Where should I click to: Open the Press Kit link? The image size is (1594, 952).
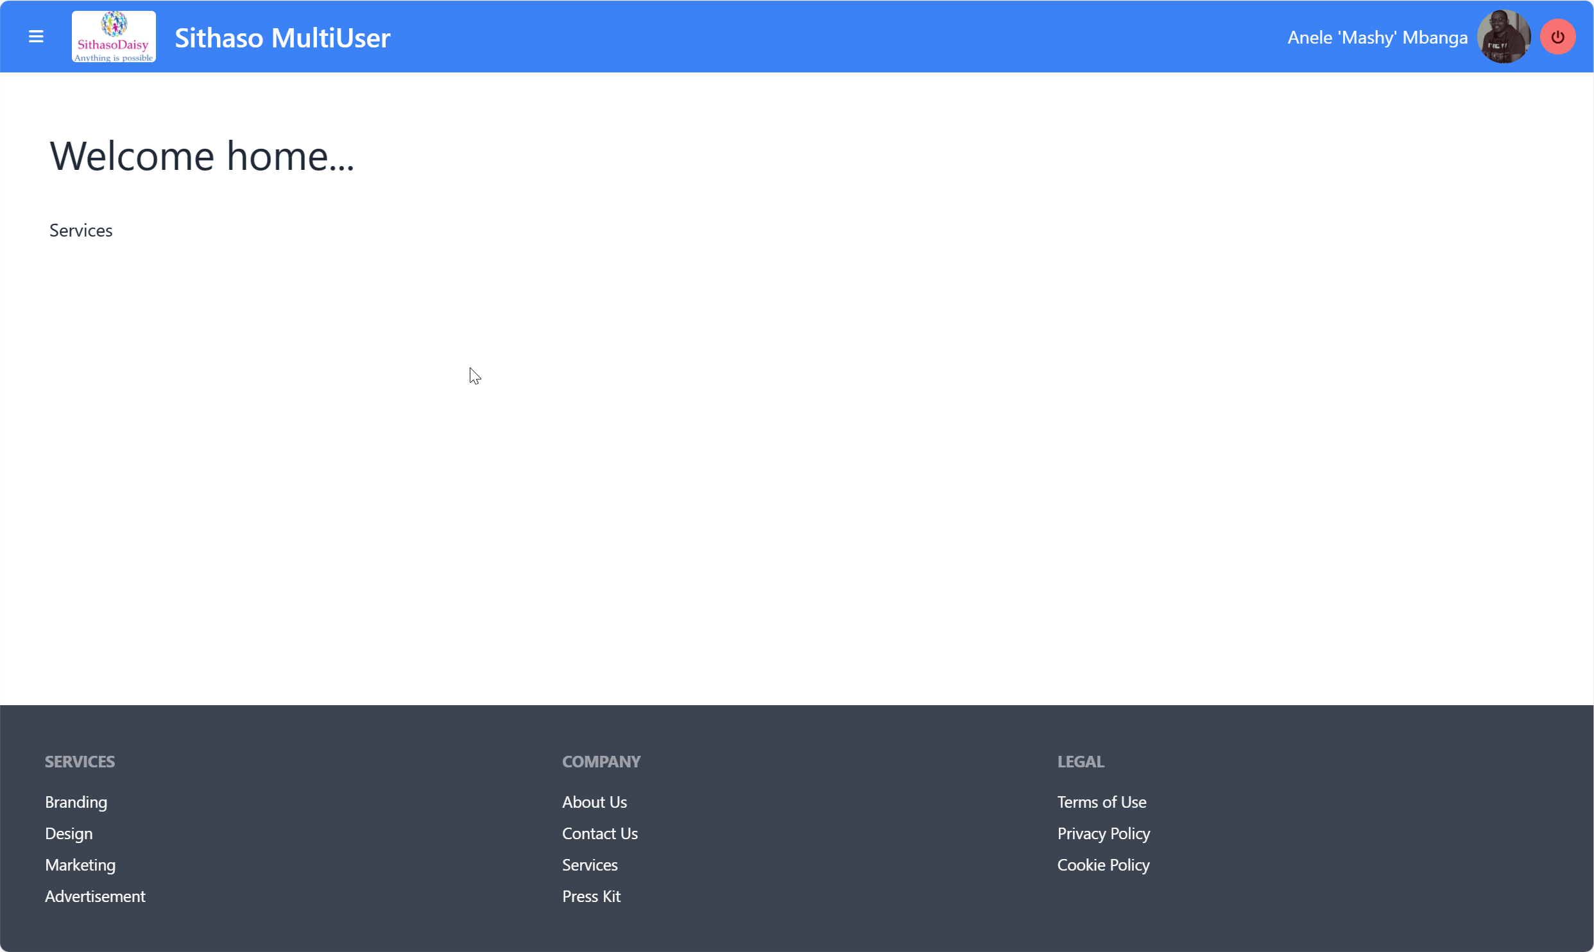(x=590, y=896)
